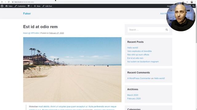Click the browser profile avatar icon

coord(192,2)
